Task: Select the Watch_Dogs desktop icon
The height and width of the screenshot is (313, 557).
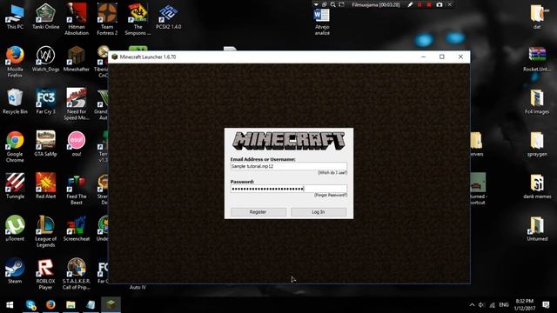Action: pyautogui.click(x=45, y=59)
